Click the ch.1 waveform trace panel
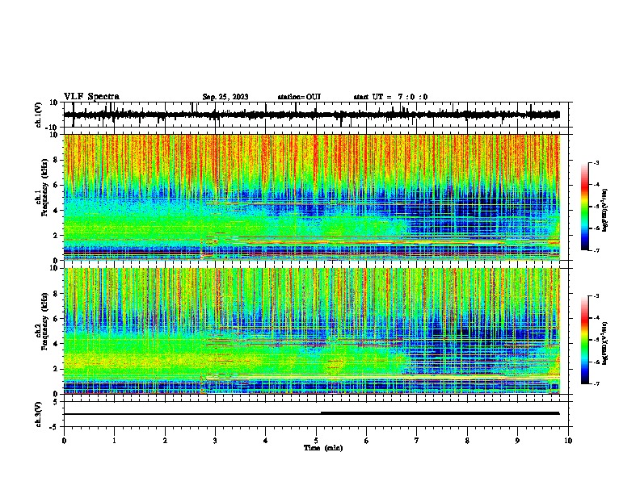The width and height of the screenshot is (640, 494). (318, 115)
